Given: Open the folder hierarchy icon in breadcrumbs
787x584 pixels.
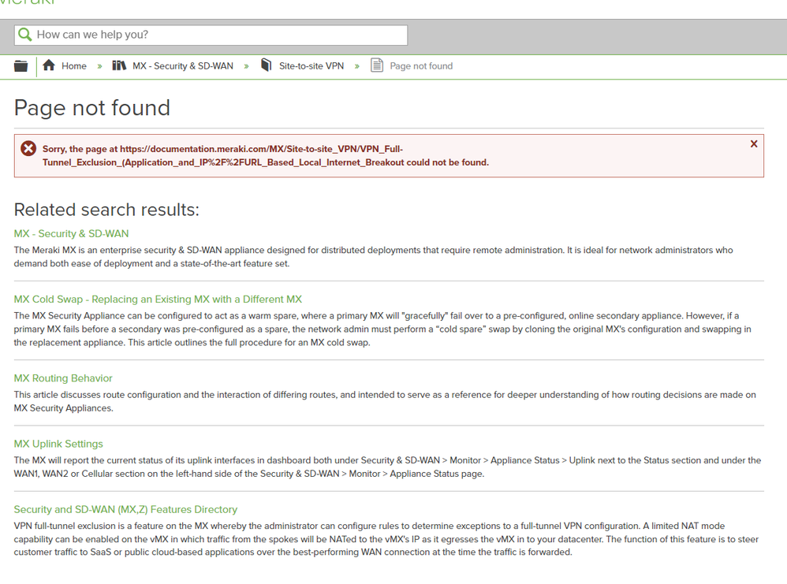Looking at the screenshot, I should coord(21,66).
